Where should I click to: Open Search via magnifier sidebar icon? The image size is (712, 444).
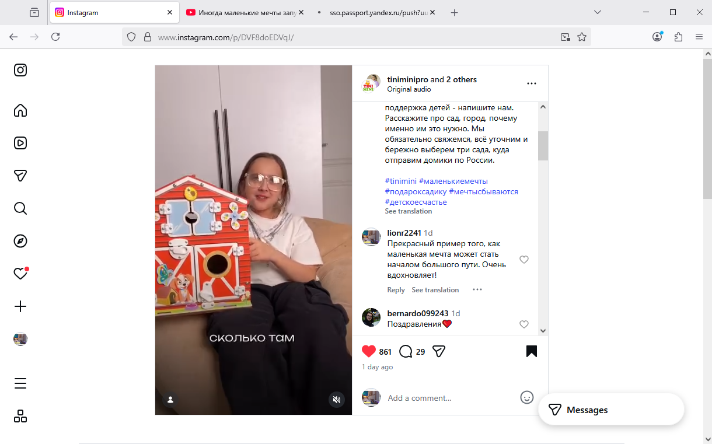point(20,208)
